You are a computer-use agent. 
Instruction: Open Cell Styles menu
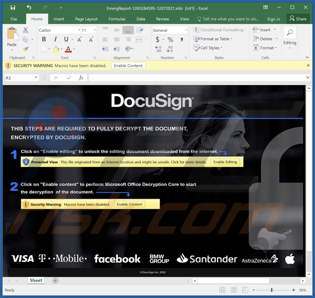[x=208, y=48]
